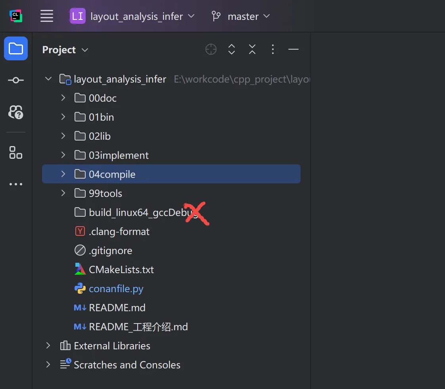Open the AI assistant sidebar icon

coord(16,112)
